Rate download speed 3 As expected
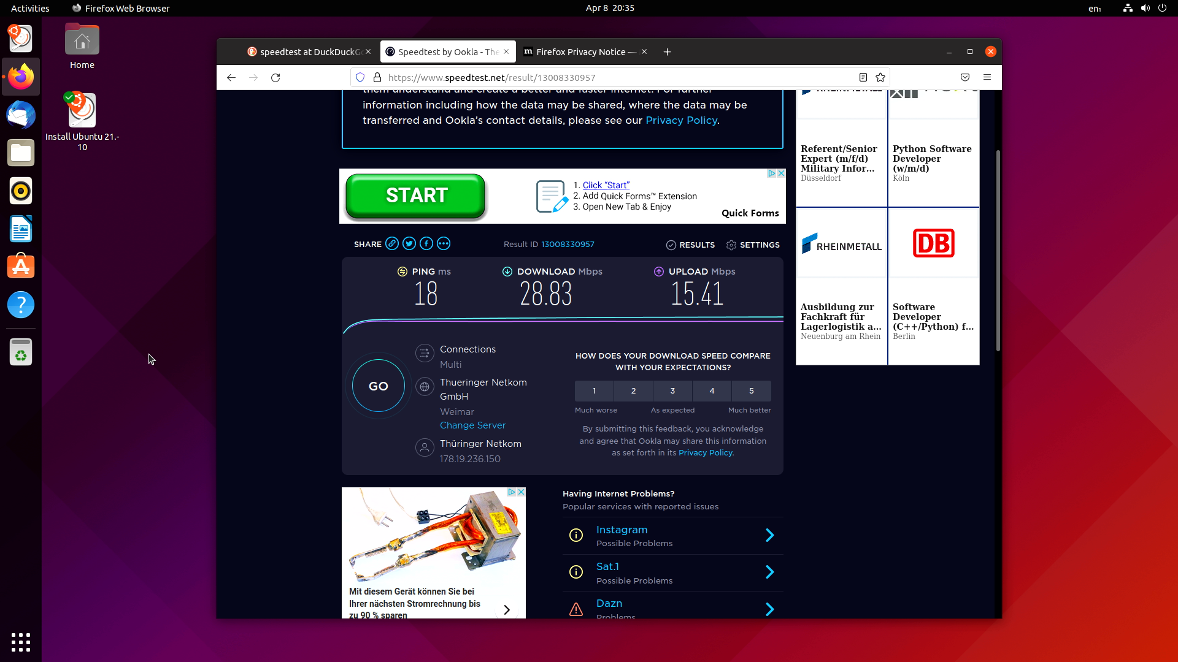Image resolution: width=1178 pixels, height=662 pixels. [x=672, y=391]
